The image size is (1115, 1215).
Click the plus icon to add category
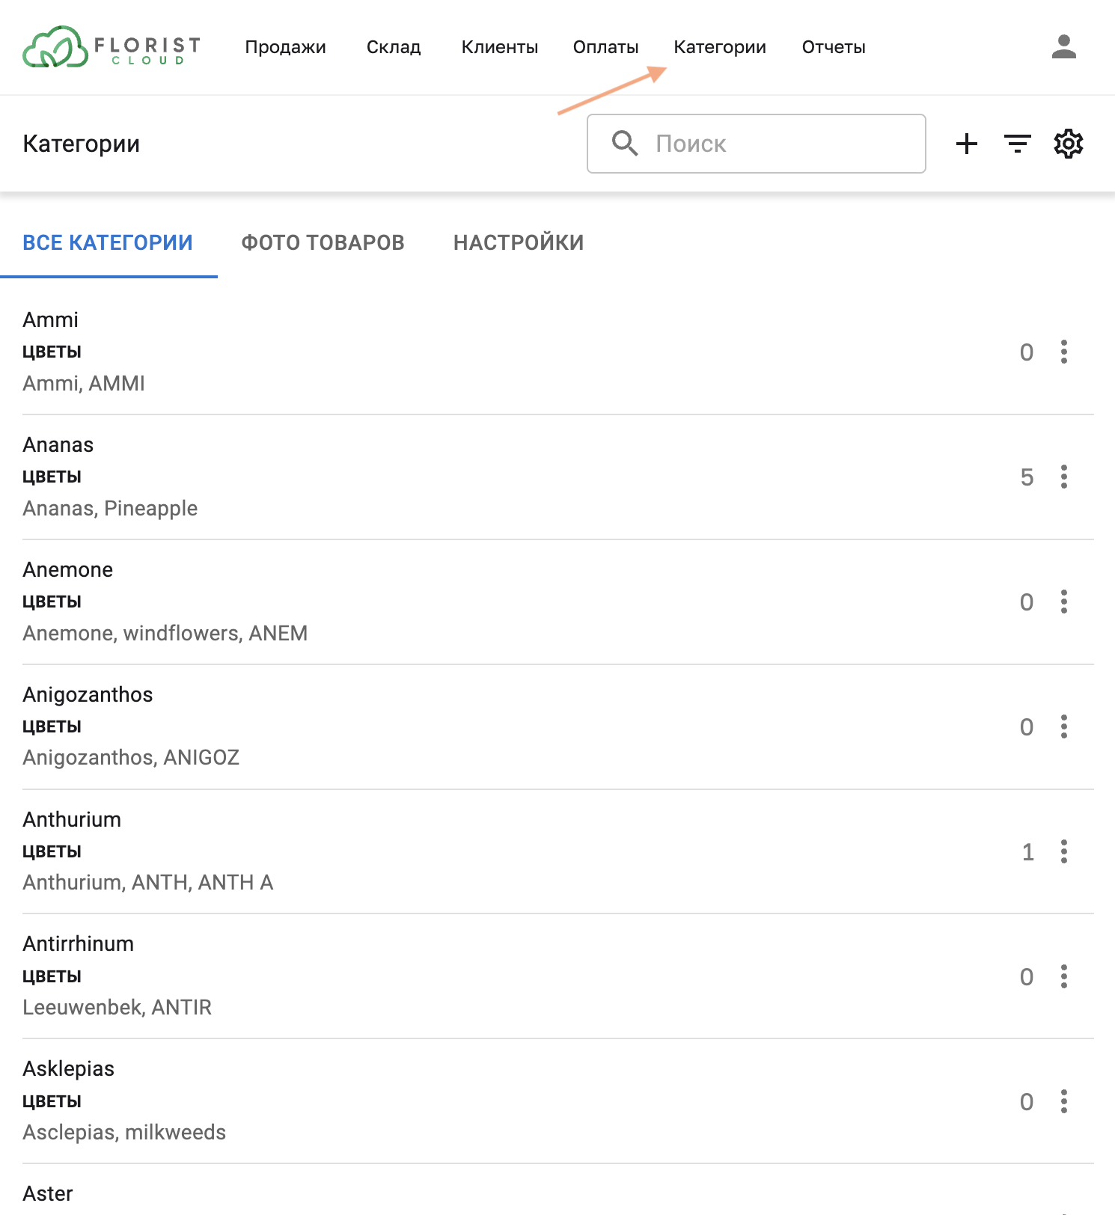pos(967,144)
